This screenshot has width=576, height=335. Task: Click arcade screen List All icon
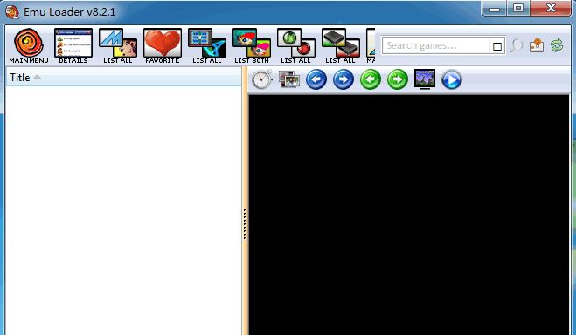207,46
